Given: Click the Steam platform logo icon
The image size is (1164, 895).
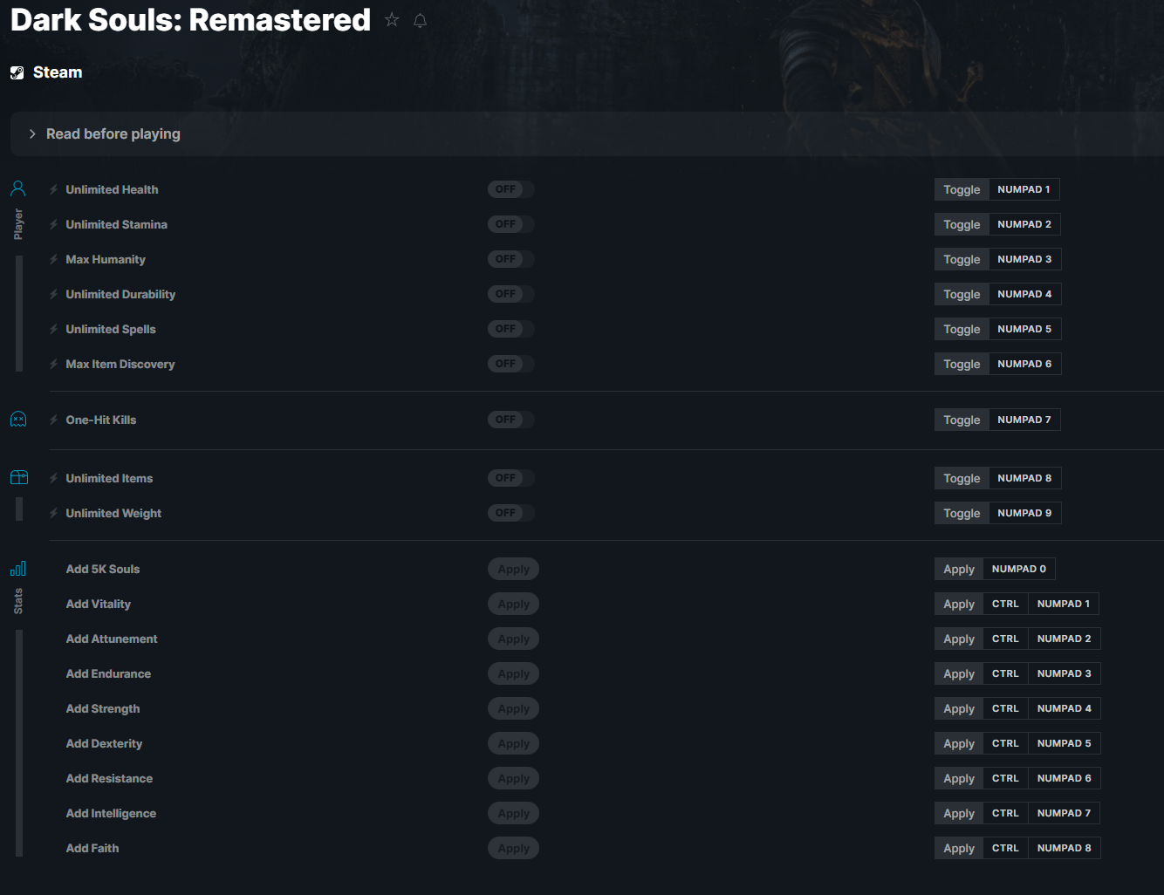Looking at the screenshot, I should coord(17,72).
